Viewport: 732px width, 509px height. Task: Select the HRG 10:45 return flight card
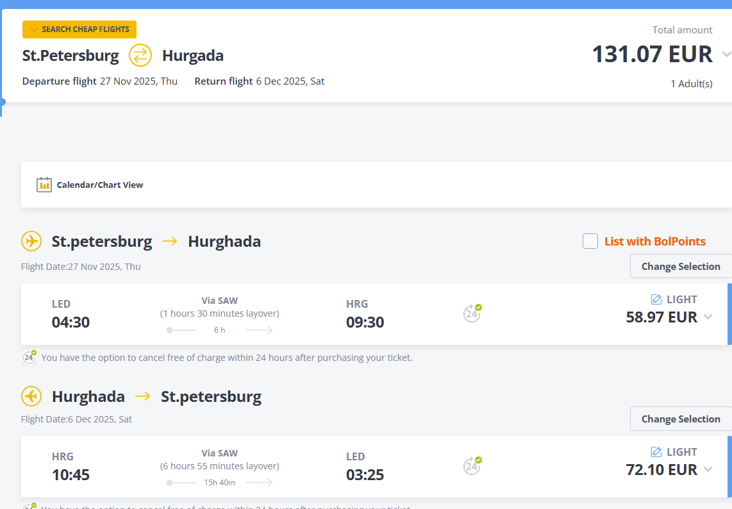256,467
